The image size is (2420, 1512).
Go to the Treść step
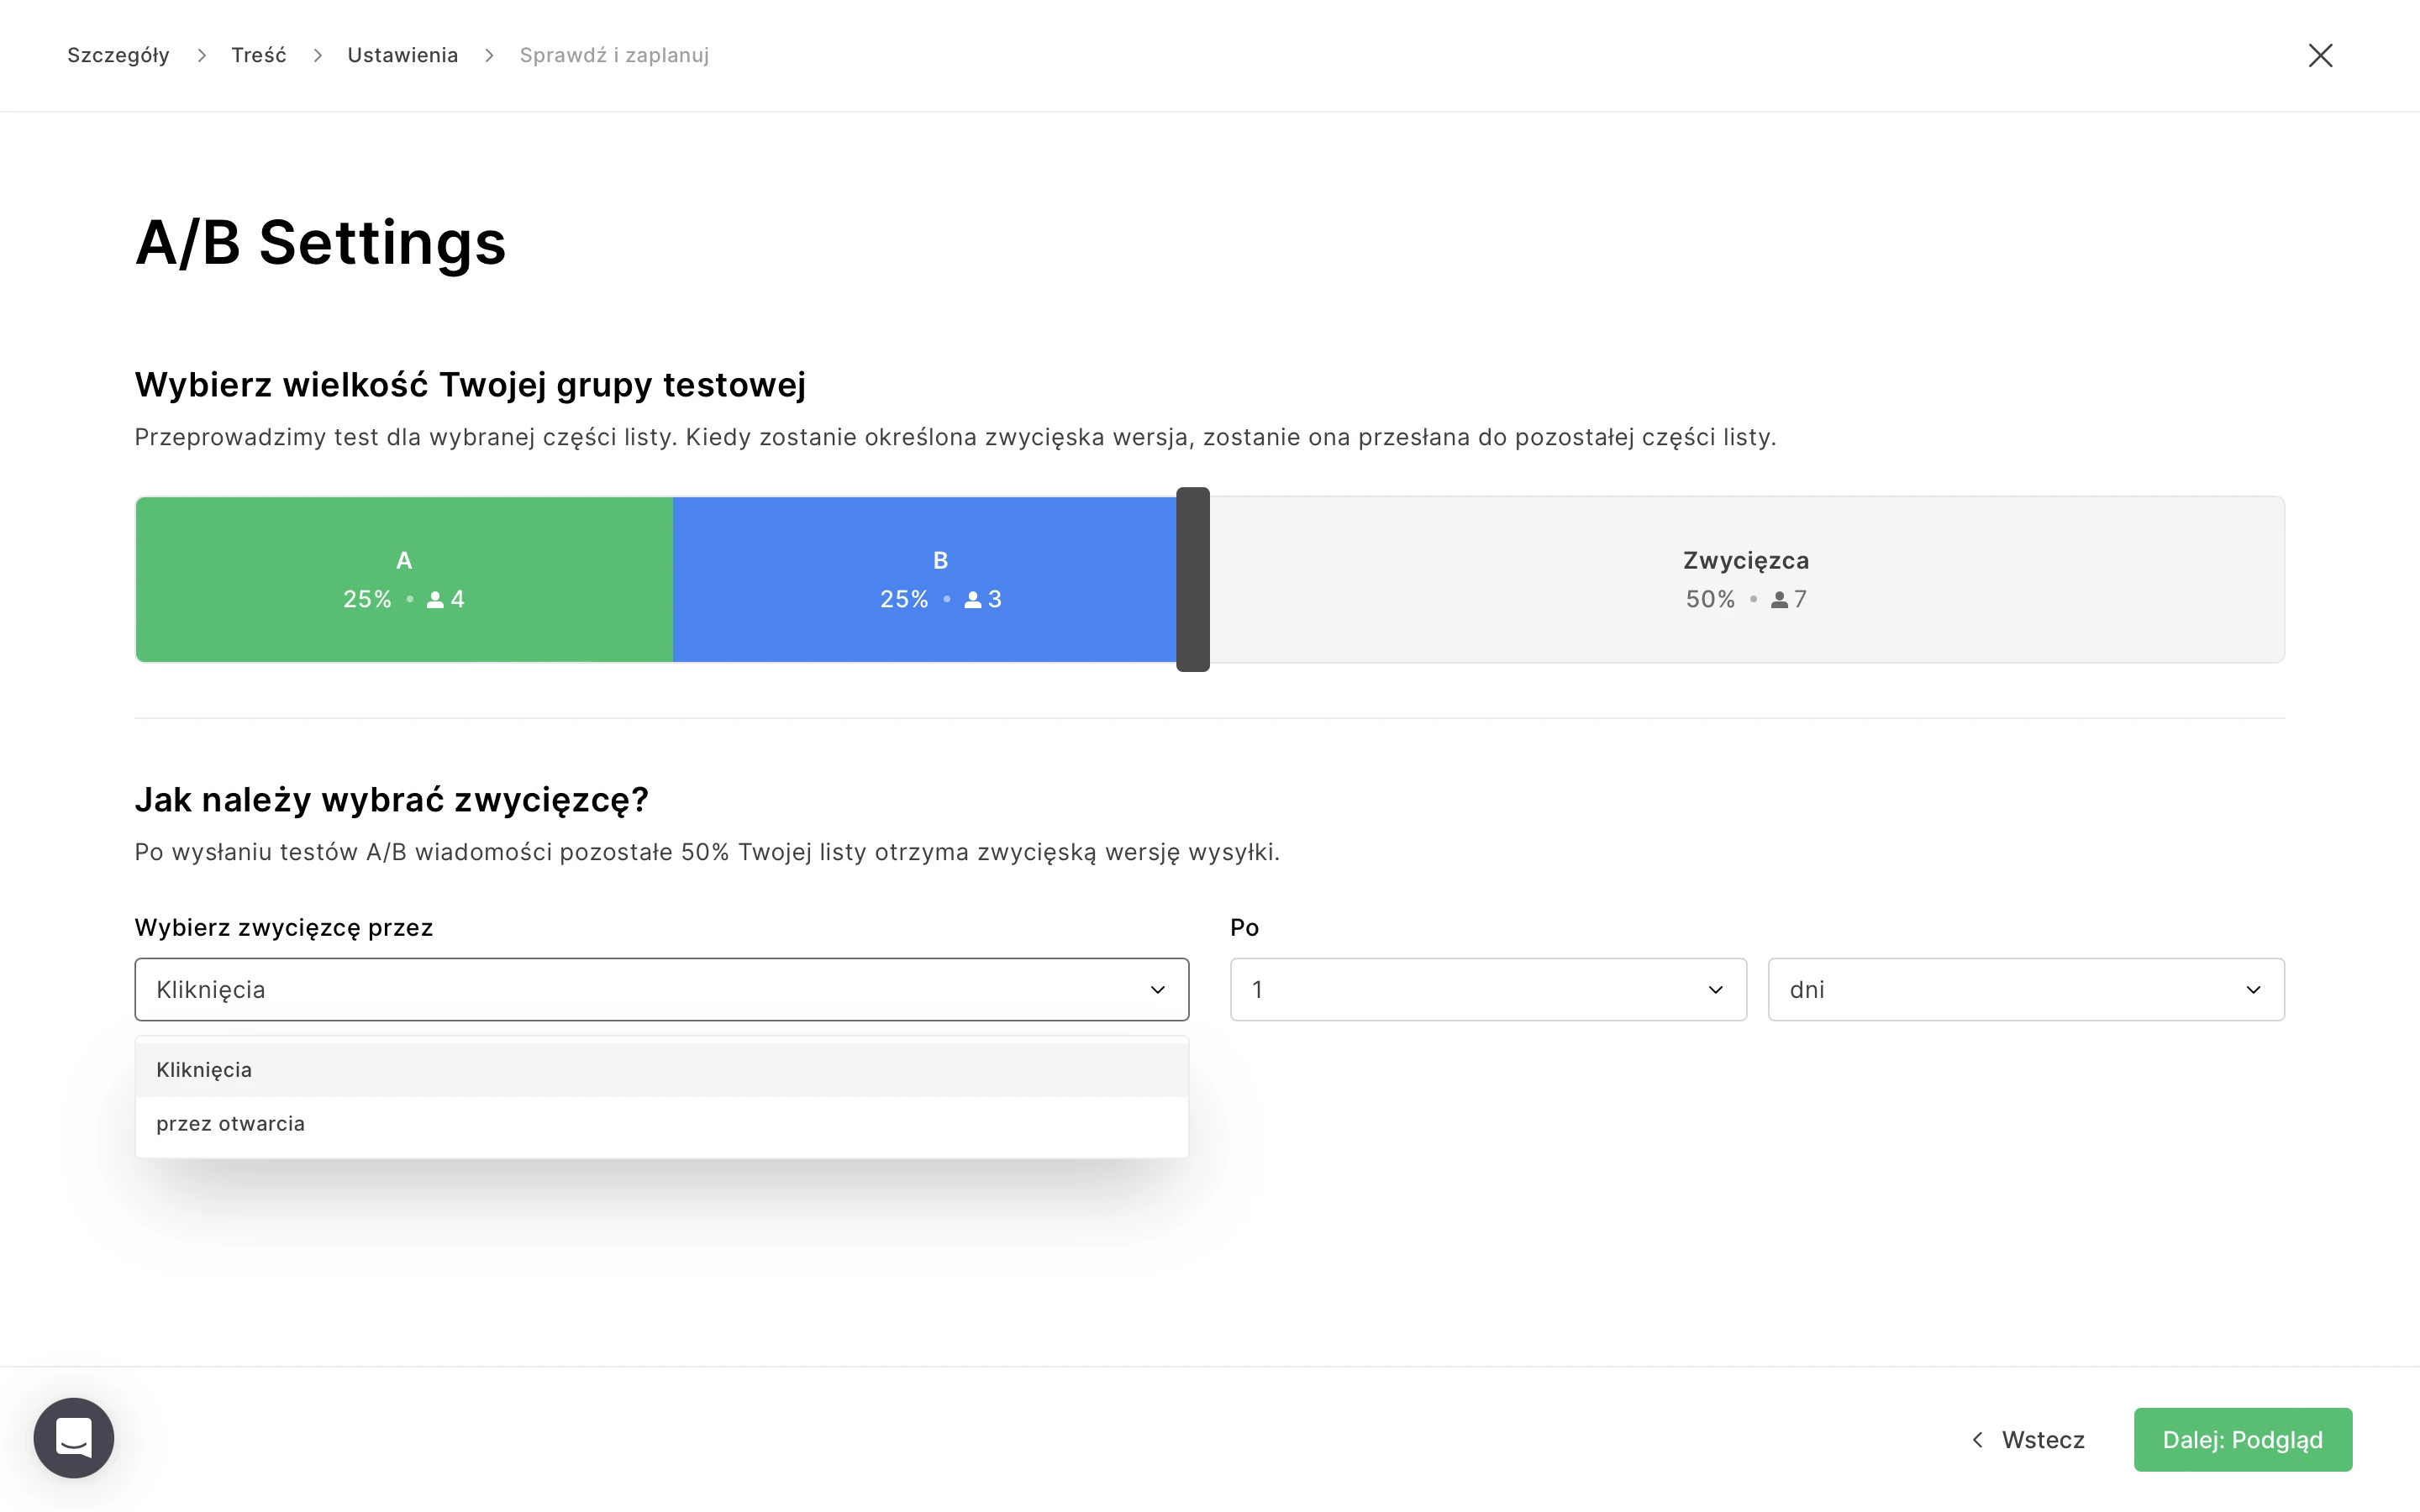point(258,56)
